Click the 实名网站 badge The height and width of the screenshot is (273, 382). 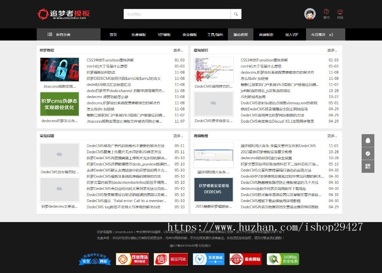(246, 259)
